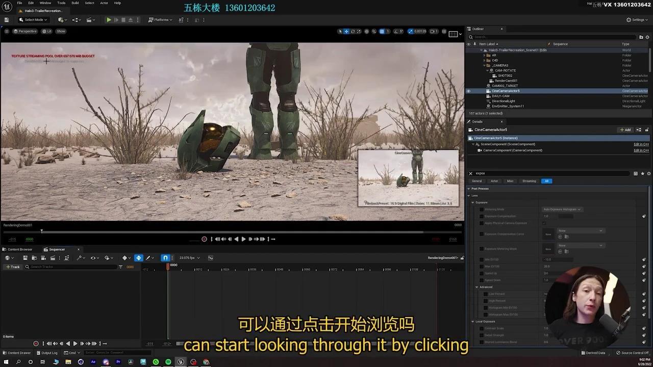The width and height of the screenshot is (653, 367).
Task: Open the Add Actor (cube) toolbar icon
Action: click(60, 19)
